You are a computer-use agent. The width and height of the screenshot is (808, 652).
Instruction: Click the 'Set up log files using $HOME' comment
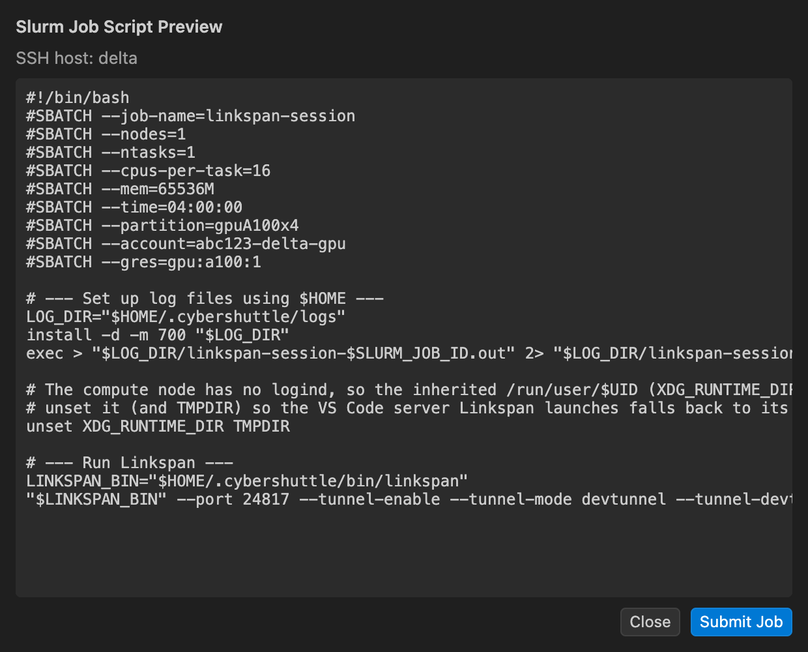pyautogui.click(x=205, y=299)
